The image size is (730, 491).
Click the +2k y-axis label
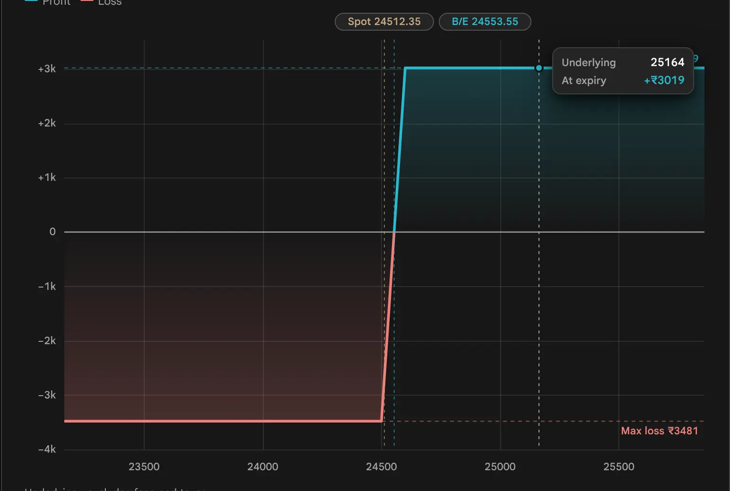pos(47,123)
